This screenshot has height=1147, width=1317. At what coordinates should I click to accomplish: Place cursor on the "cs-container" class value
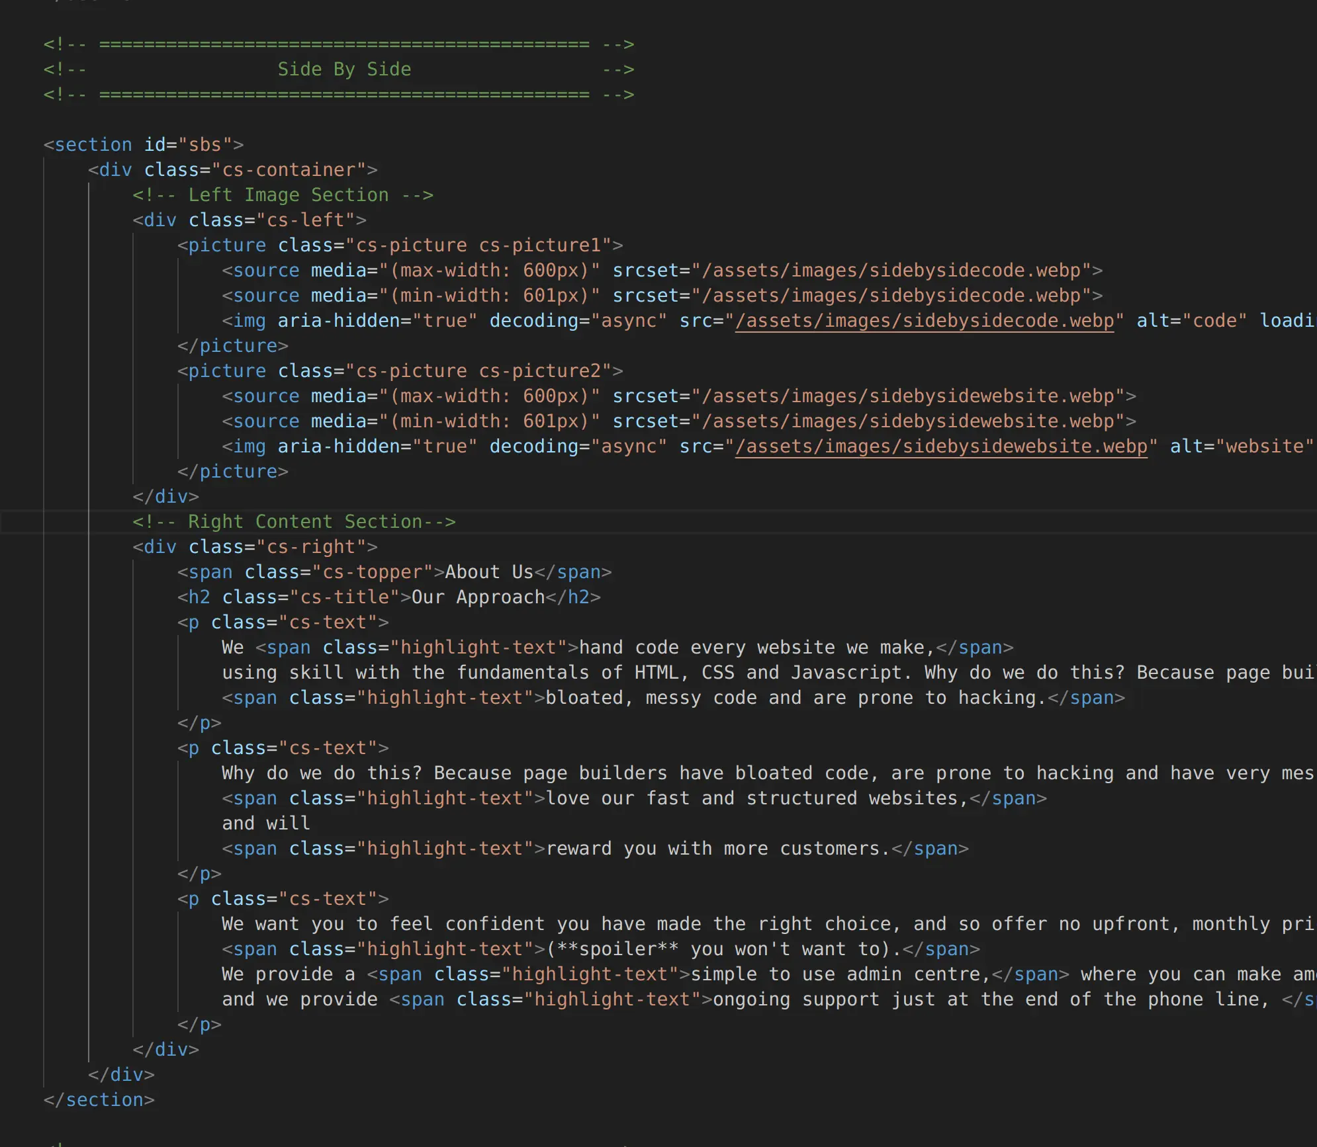(288, 170)
